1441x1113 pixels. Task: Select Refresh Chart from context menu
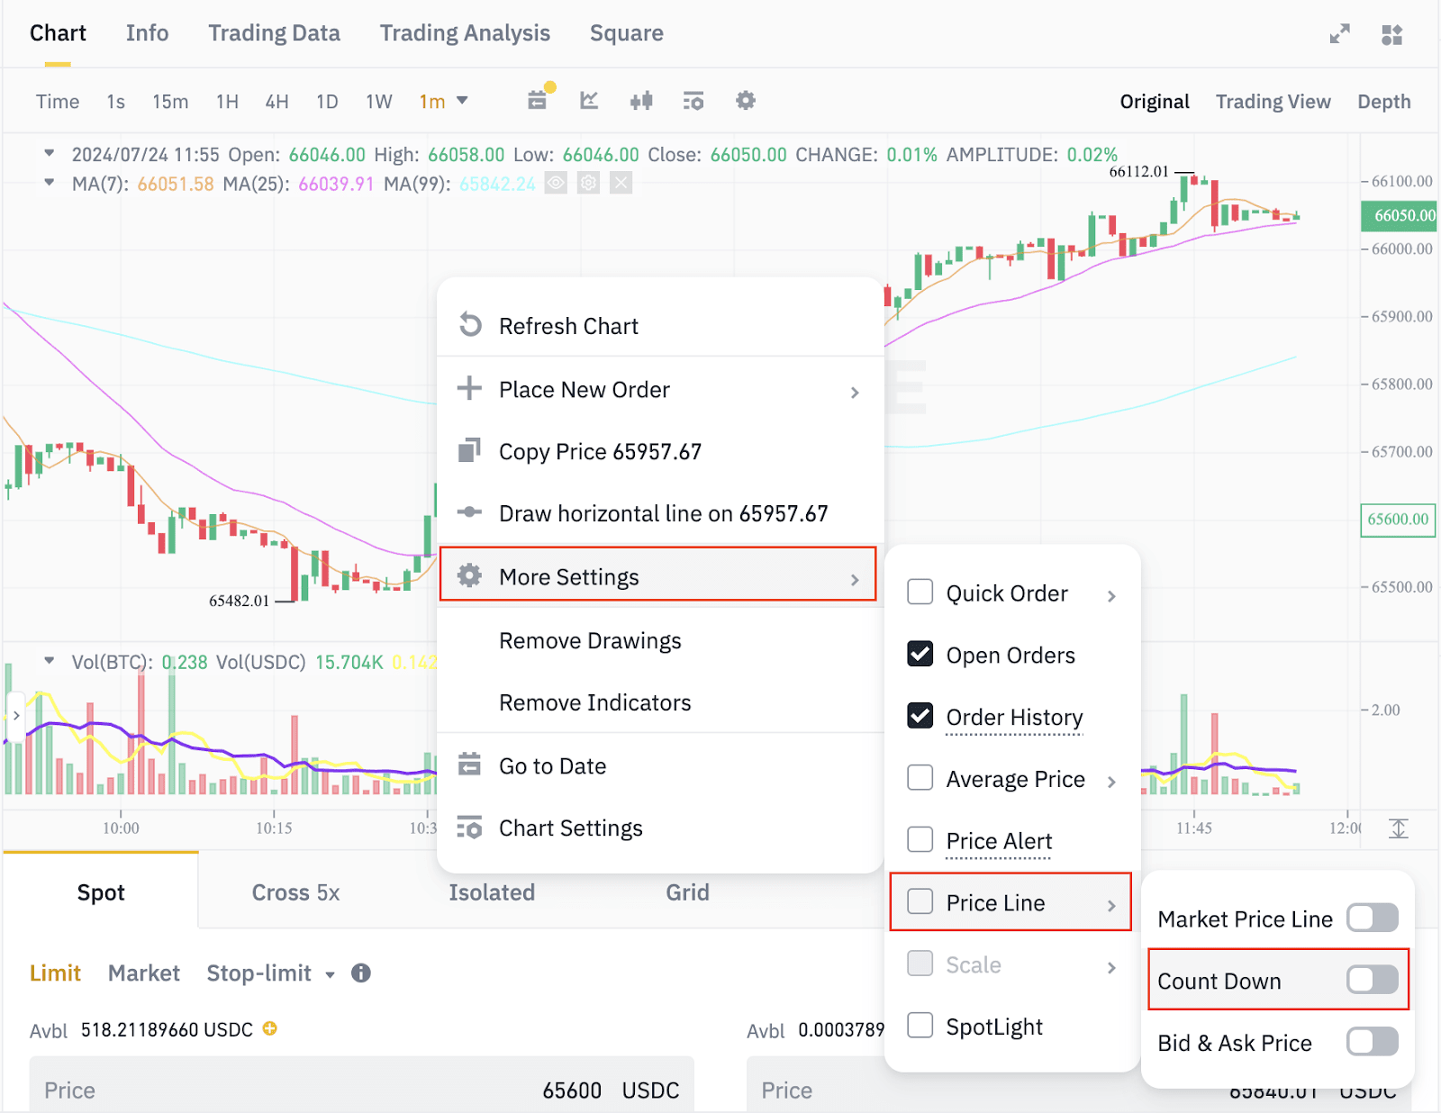point(568,326)
